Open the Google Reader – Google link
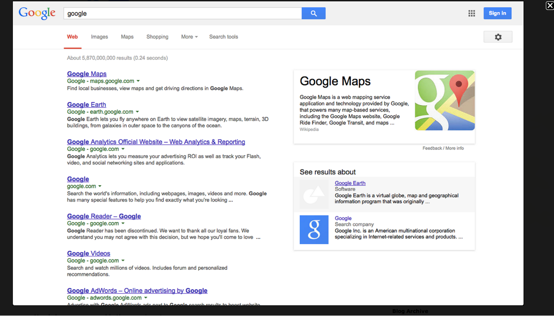 click(x=104, y=216)
